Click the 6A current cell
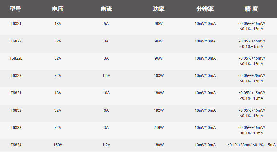The width and height of the screenshot is (277, 152). [106, 110]
